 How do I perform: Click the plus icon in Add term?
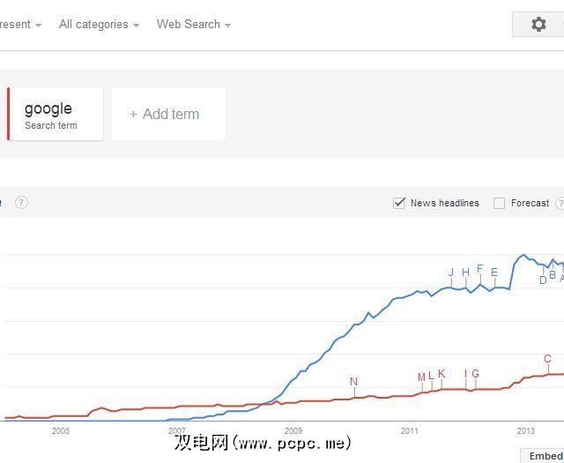133,114
